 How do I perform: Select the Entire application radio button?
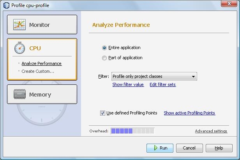point(104,48)
